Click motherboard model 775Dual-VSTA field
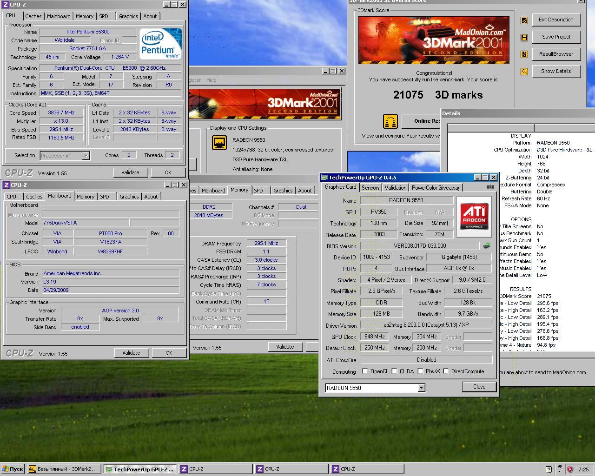 click(x=86, y=223)
